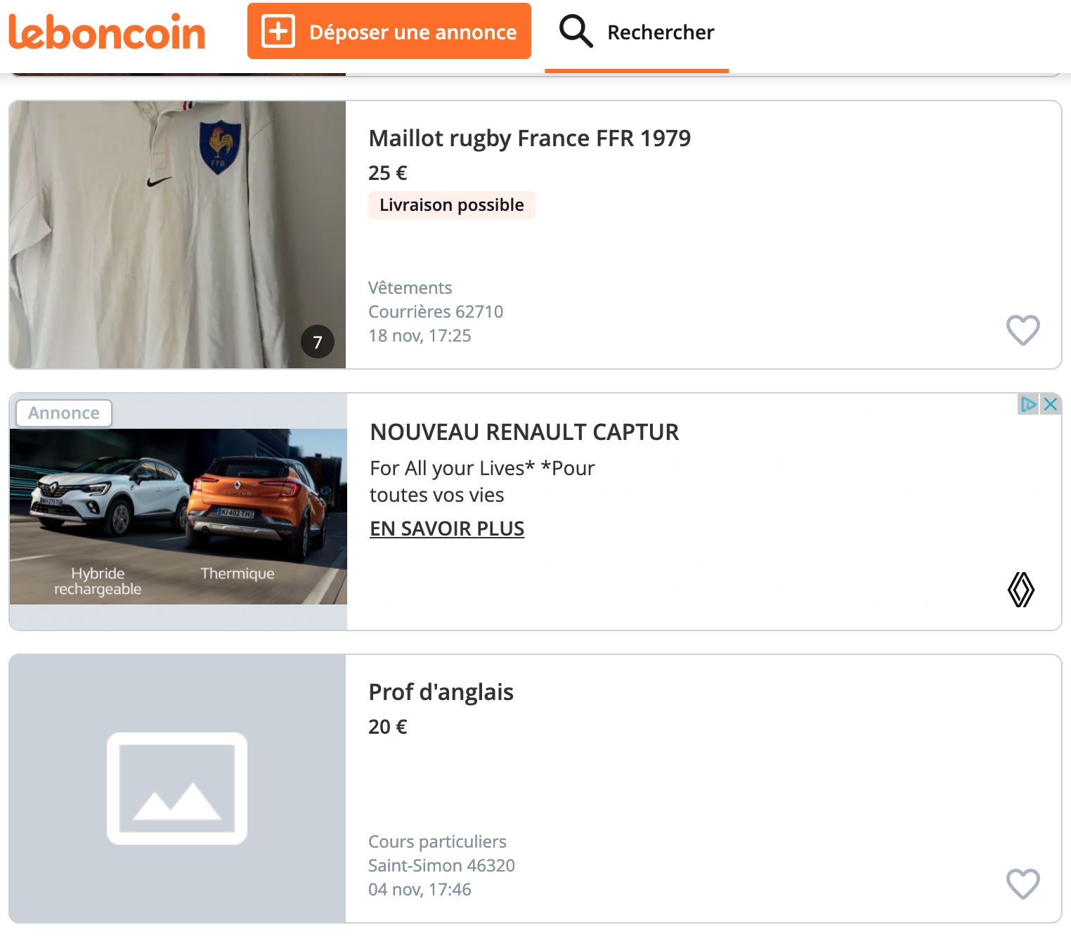Favorite the Prof d'anglais listing
This screenshot has height=939, width=1071.
[x=1023, y=883]
